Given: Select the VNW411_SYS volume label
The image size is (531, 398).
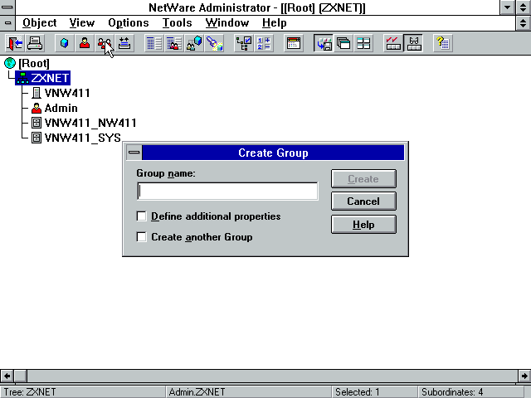Looking at the screenshot, I should [x=83, y=138].
